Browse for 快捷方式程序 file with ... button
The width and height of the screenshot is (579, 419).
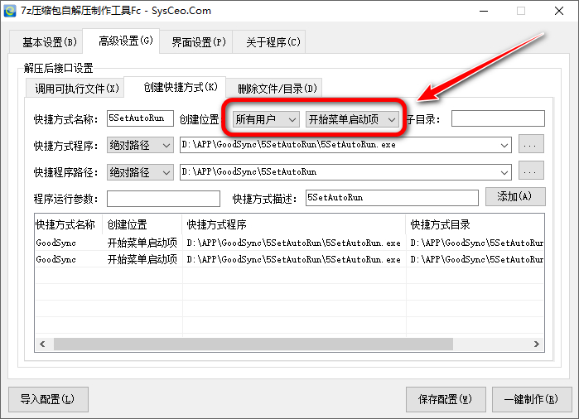531,144
